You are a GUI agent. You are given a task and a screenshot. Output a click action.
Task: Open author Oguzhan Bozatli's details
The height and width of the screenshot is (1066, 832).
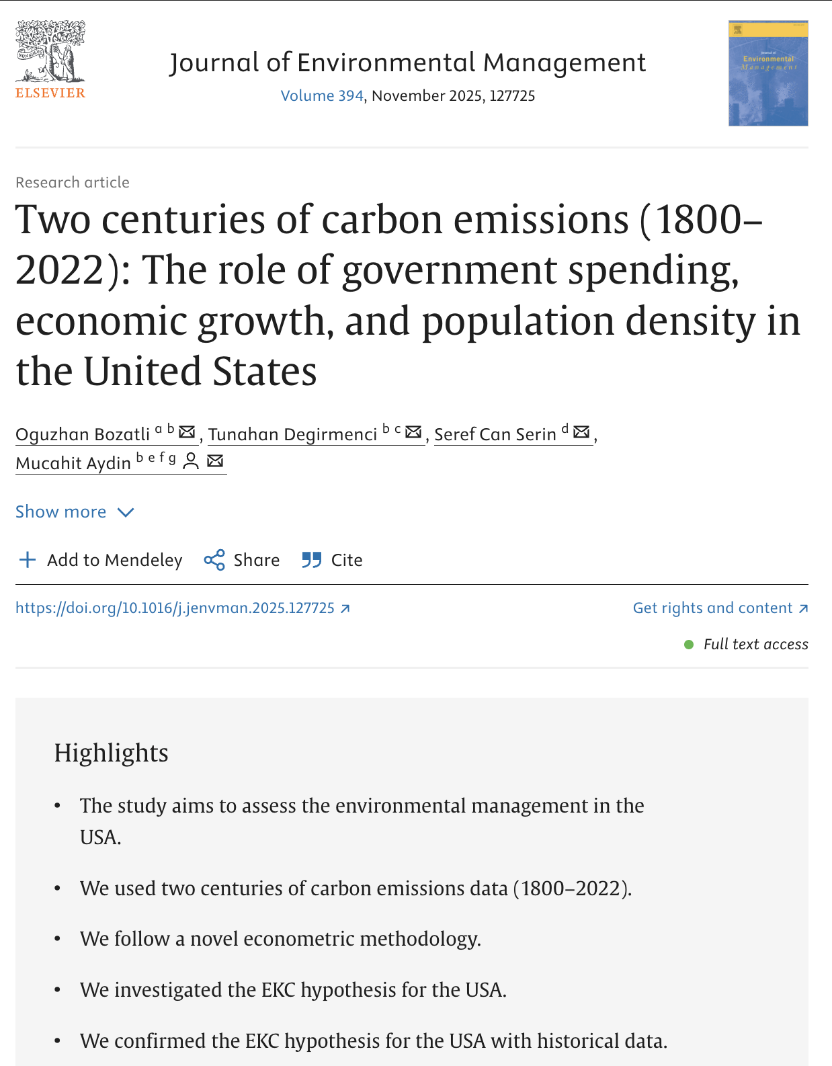83,435
